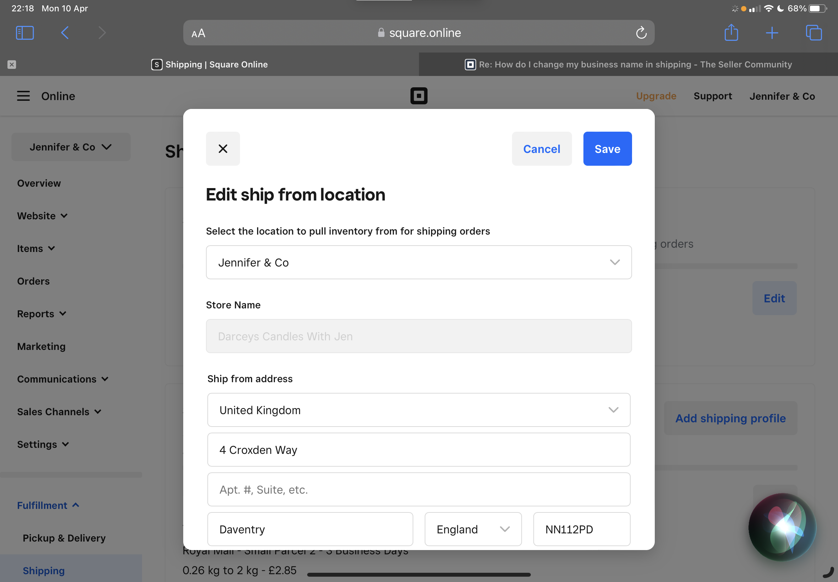Click the Add shipping profile link

pos(730,418)
